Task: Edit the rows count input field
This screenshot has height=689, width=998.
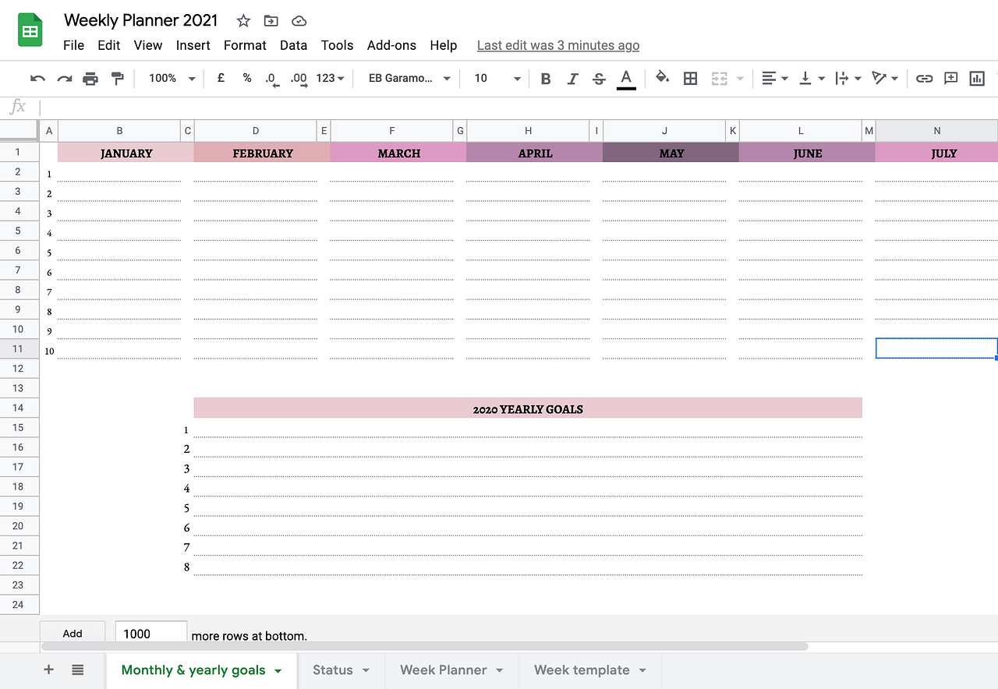Action: coord(150,633)
